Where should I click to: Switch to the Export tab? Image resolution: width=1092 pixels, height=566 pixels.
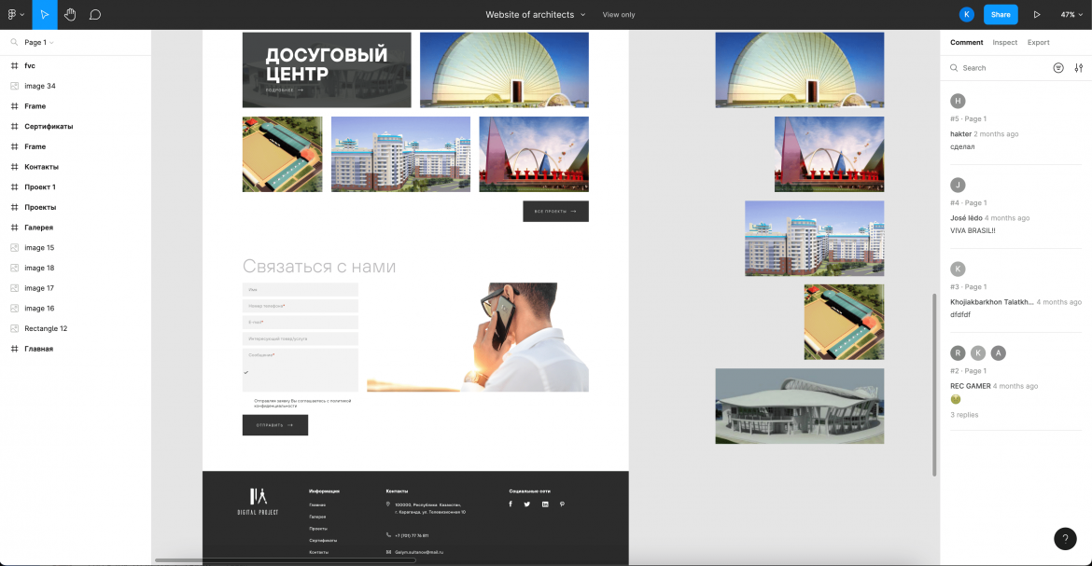(1038, 42)
